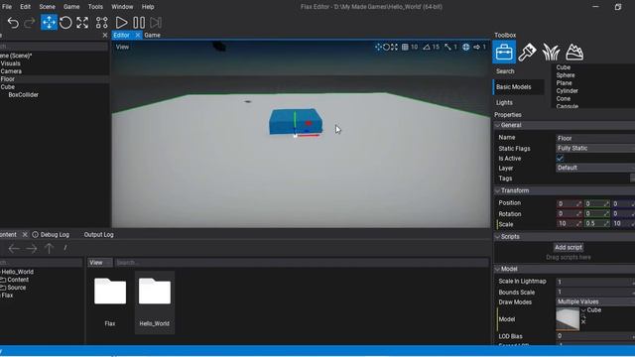
Task: Select Camera actor in scene tree
Action: tap(11, 71)
